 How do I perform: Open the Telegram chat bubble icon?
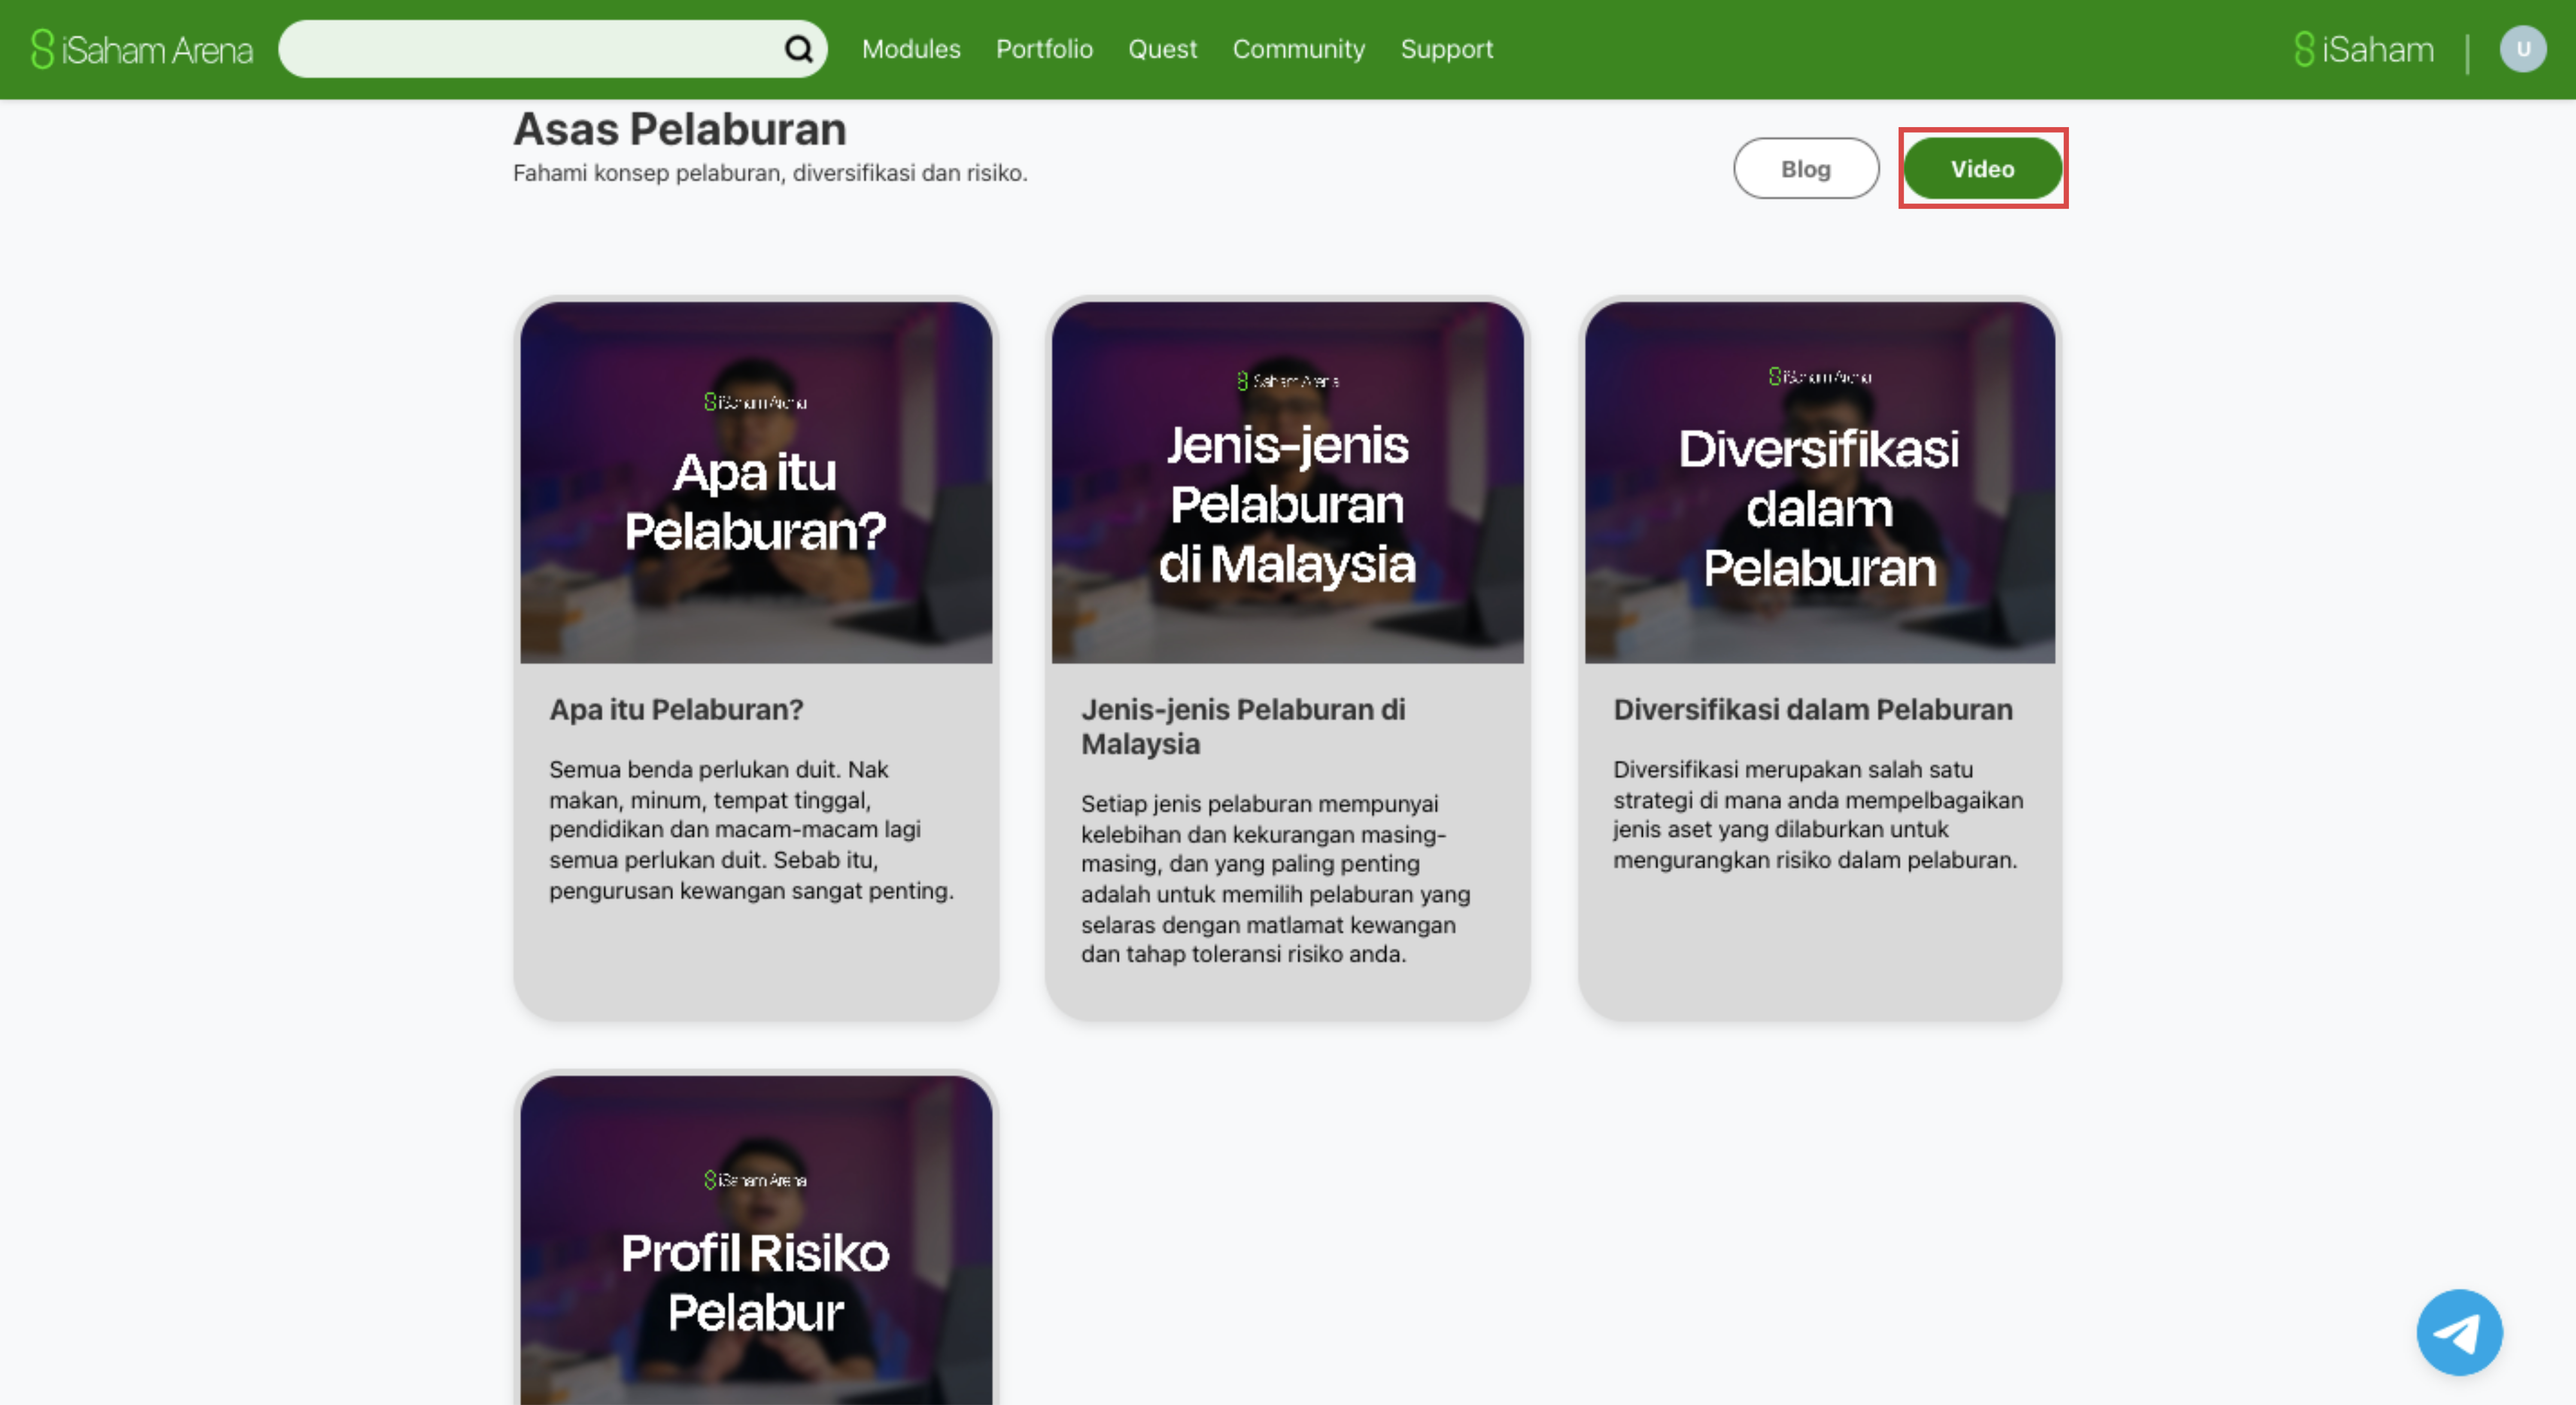pyautogui.click(x=2459, y=1332)
